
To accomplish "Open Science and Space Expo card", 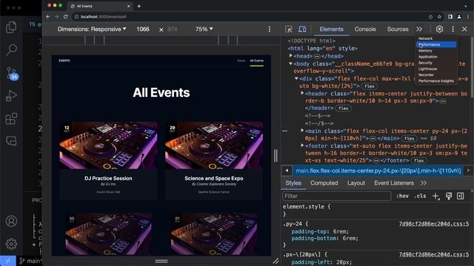I will [214, 160].
